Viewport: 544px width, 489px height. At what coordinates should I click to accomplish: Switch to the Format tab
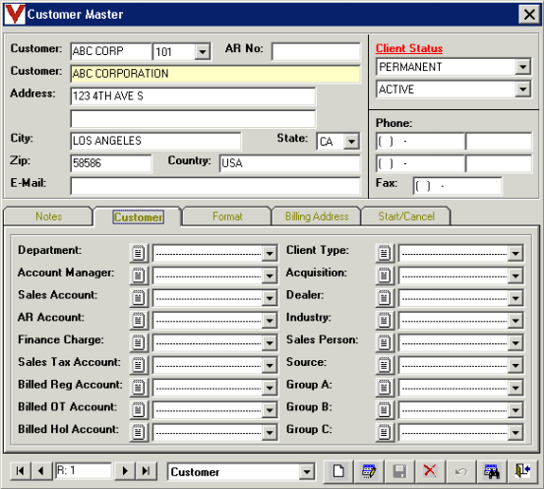tap(227, 216)
